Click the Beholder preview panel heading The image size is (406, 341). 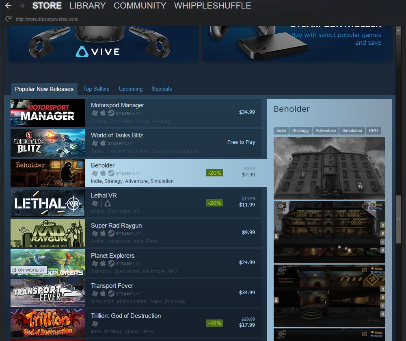(x=292, y=109)
